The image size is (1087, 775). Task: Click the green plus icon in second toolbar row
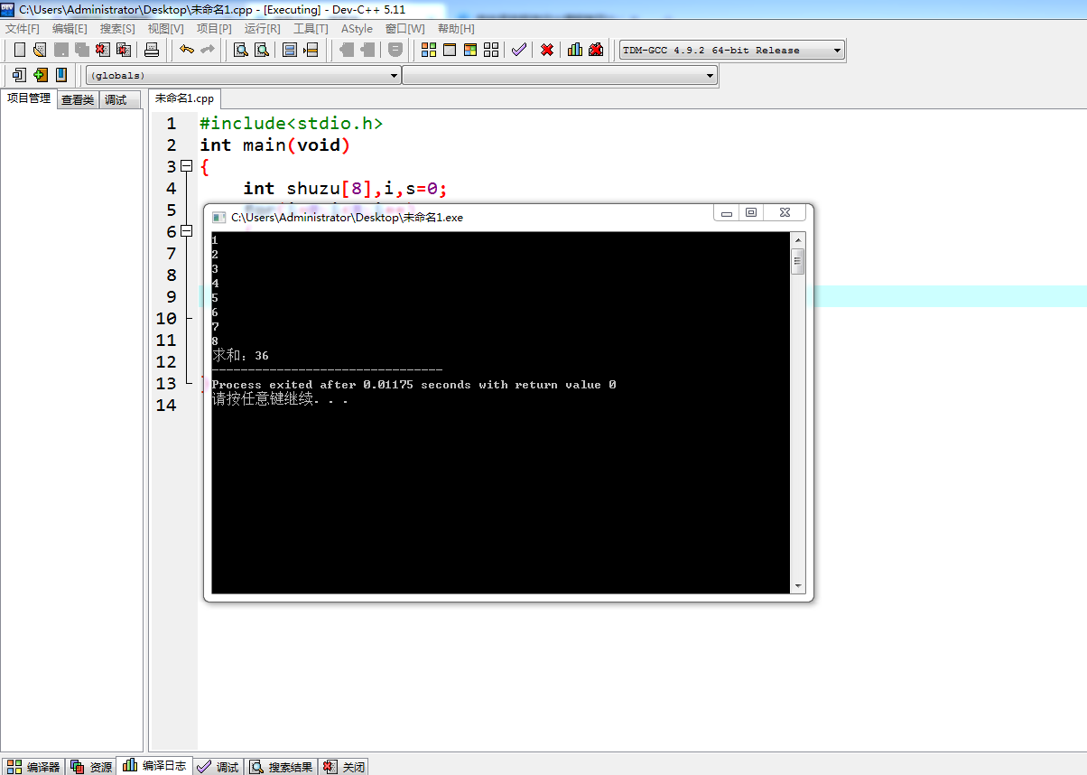coord(40,75)
